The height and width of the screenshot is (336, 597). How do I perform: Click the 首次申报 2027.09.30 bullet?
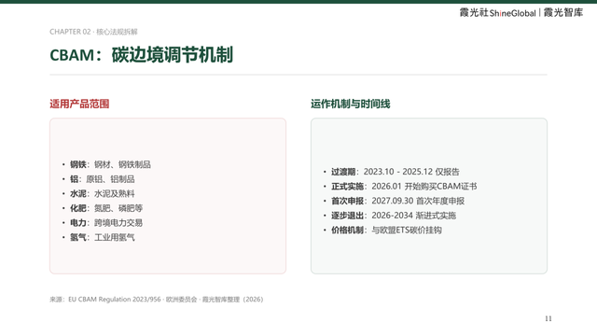[394, 201]
